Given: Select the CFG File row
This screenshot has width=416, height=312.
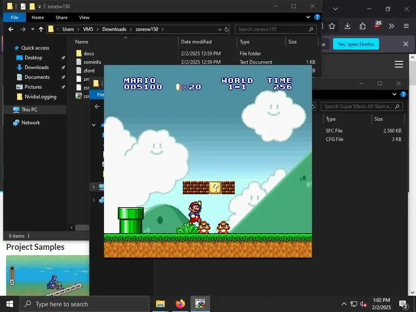Looking at the screenshot, I should (x=364, y=139).
